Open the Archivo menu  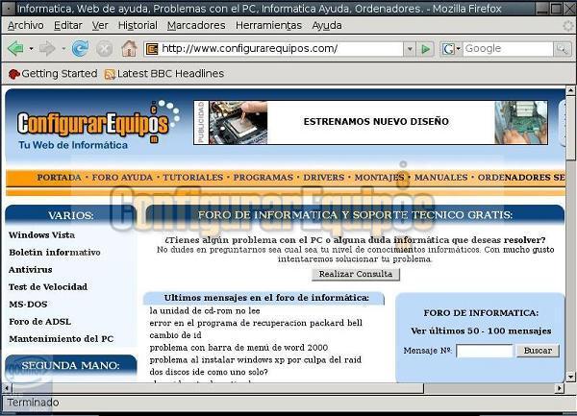25,25
